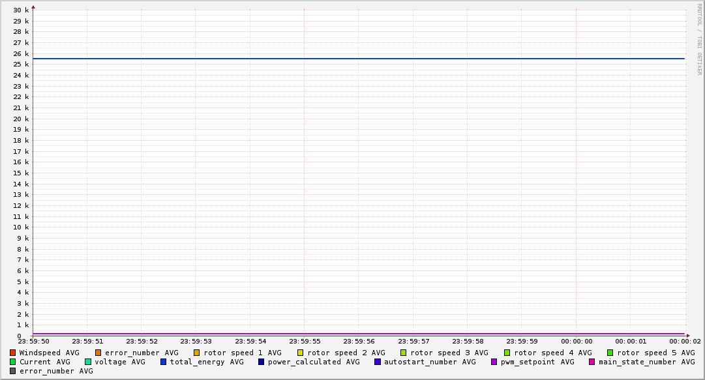The width and height of the screenshot is (705, 380).
Task: Click the power_calculated AVG legend label
Action: [313, 362]
